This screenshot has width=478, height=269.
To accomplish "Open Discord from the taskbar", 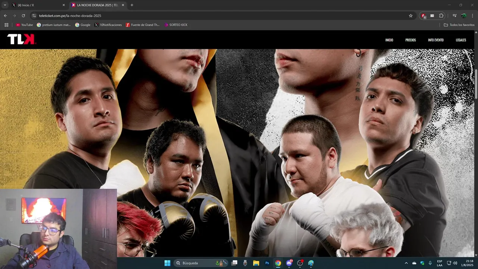I will tap(289, 263).
